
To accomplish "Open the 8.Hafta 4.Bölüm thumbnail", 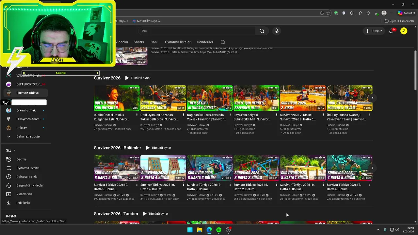I will pyautogui.click(x=163, y=168).
